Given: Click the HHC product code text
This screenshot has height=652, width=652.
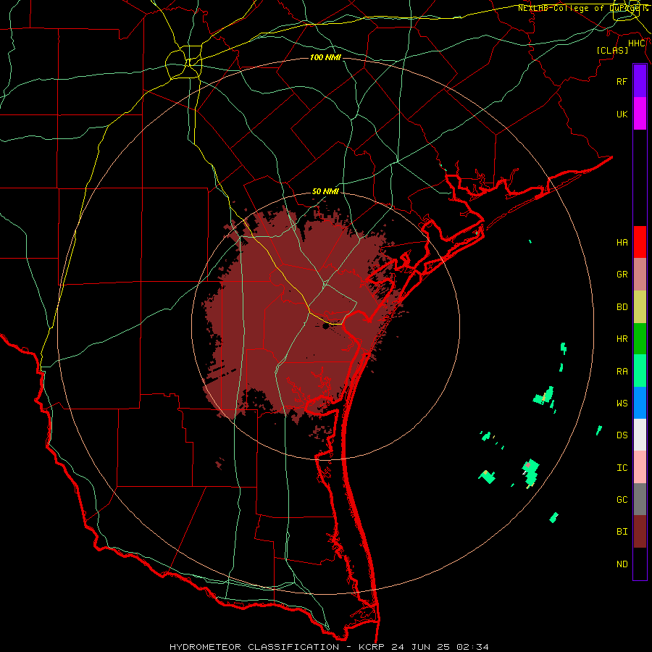Looking at the screenshot, I should click(636, 43).
